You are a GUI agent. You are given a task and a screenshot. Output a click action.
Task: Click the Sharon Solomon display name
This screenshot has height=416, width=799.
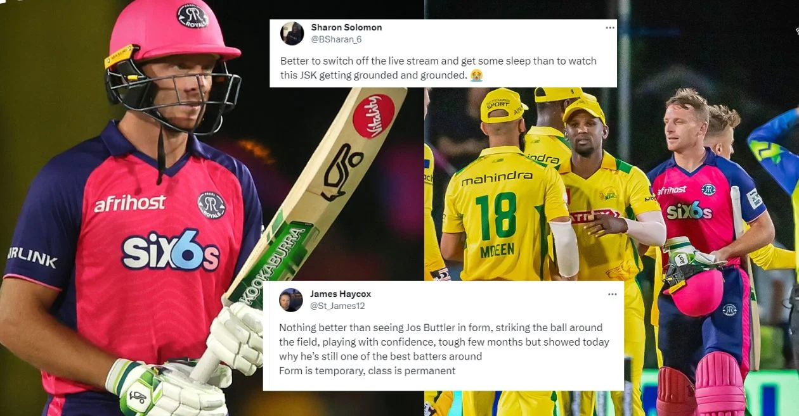(x=346, y=28)
